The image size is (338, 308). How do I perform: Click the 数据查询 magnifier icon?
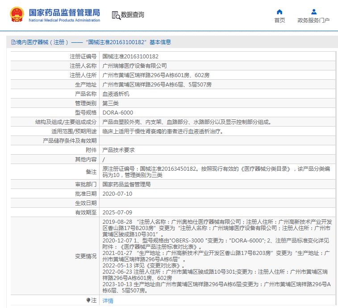pos(116,15)
